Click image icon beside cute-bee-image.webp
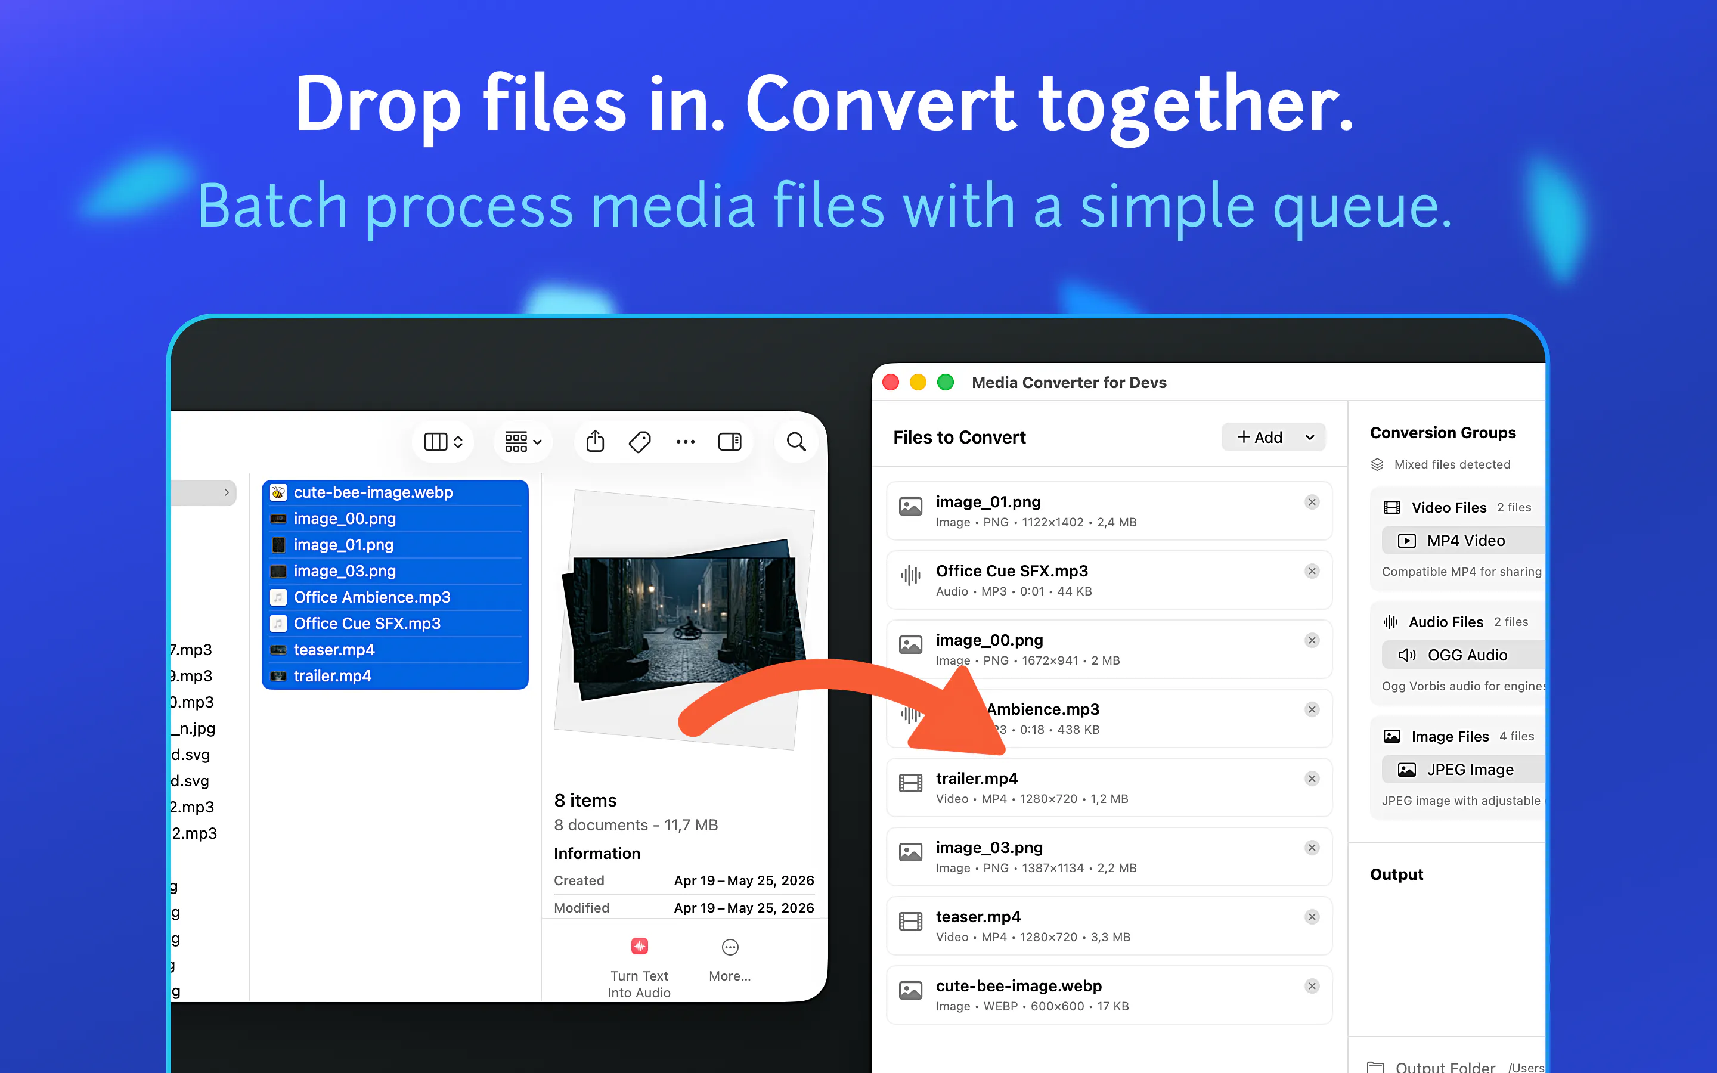The height and width of the screenshot is (1073, 1717). [910, 990]
